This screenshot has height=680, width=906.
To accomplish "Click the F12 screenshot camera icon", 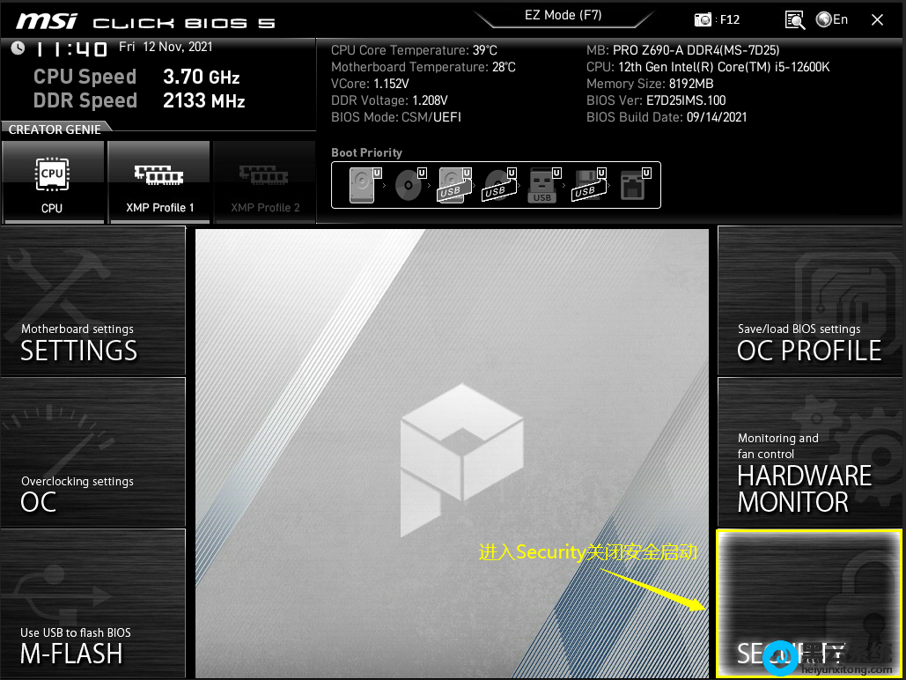I will 703,19.
